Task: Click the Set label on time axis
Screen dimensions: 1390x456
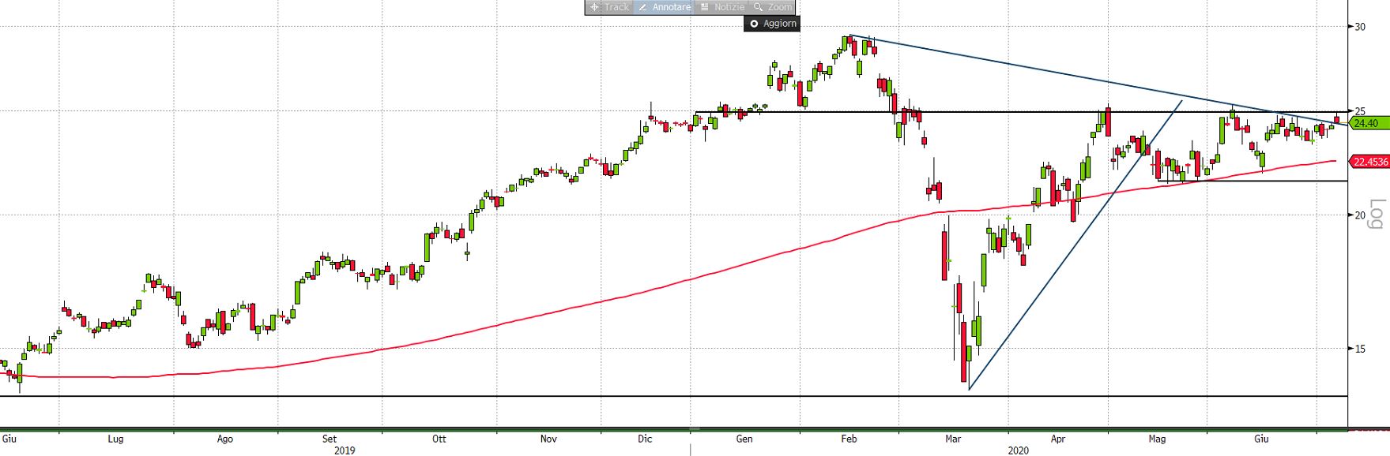Action: tap(330, 439)
